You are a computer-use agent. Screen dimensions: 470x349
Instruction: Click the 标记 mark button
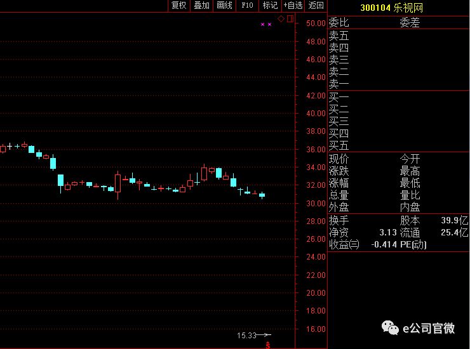click(x=270, y=5)
